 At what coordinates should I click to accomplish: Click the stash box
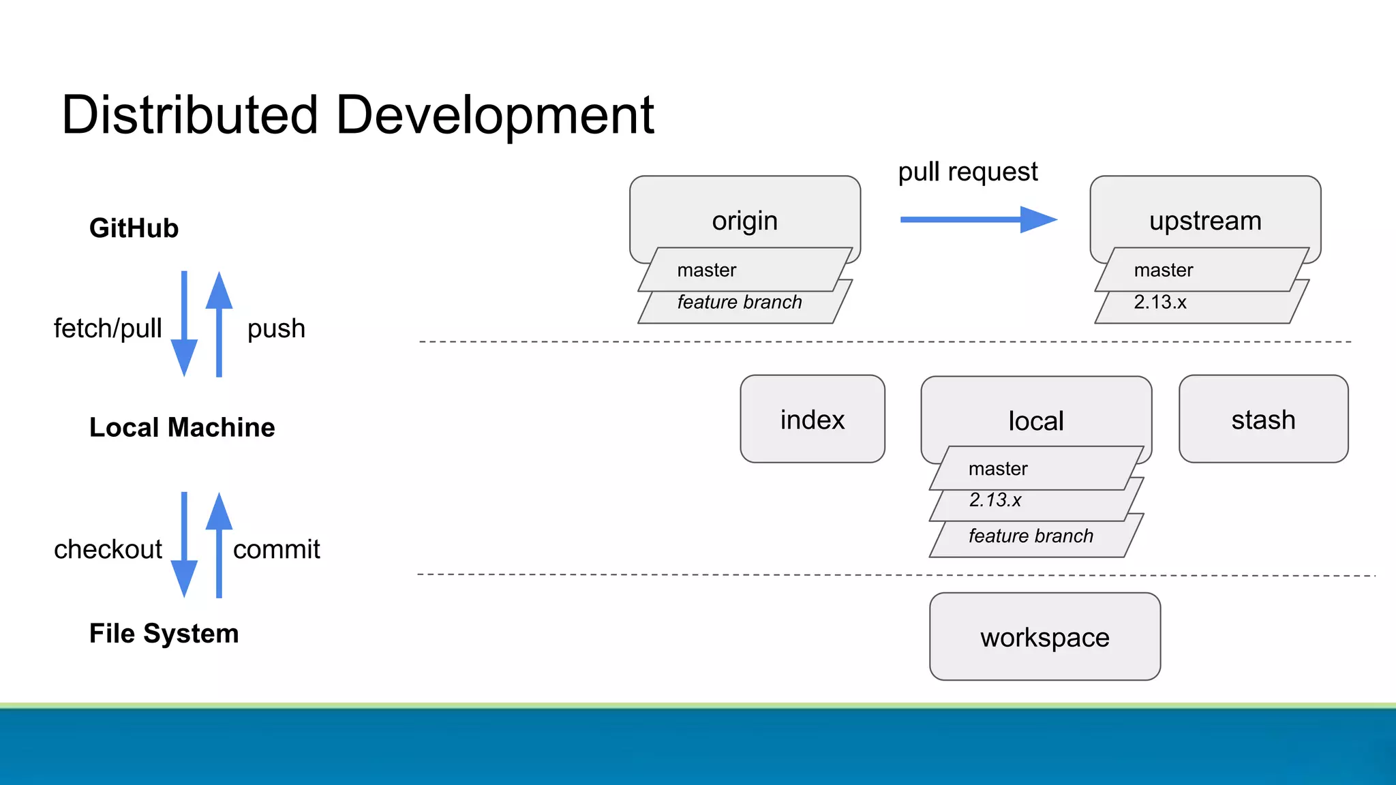1263,419
